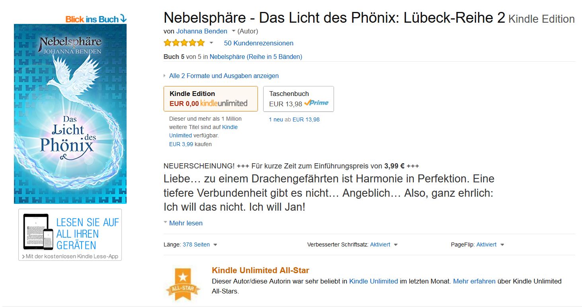
Task: Expand description with Mehr lesen
Action: tap(186, 223)
